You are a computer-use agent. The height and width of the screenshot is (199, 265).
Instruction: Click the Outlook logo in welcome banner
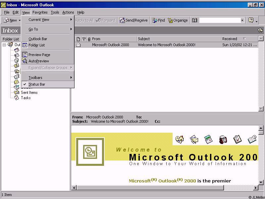[90, 152]
